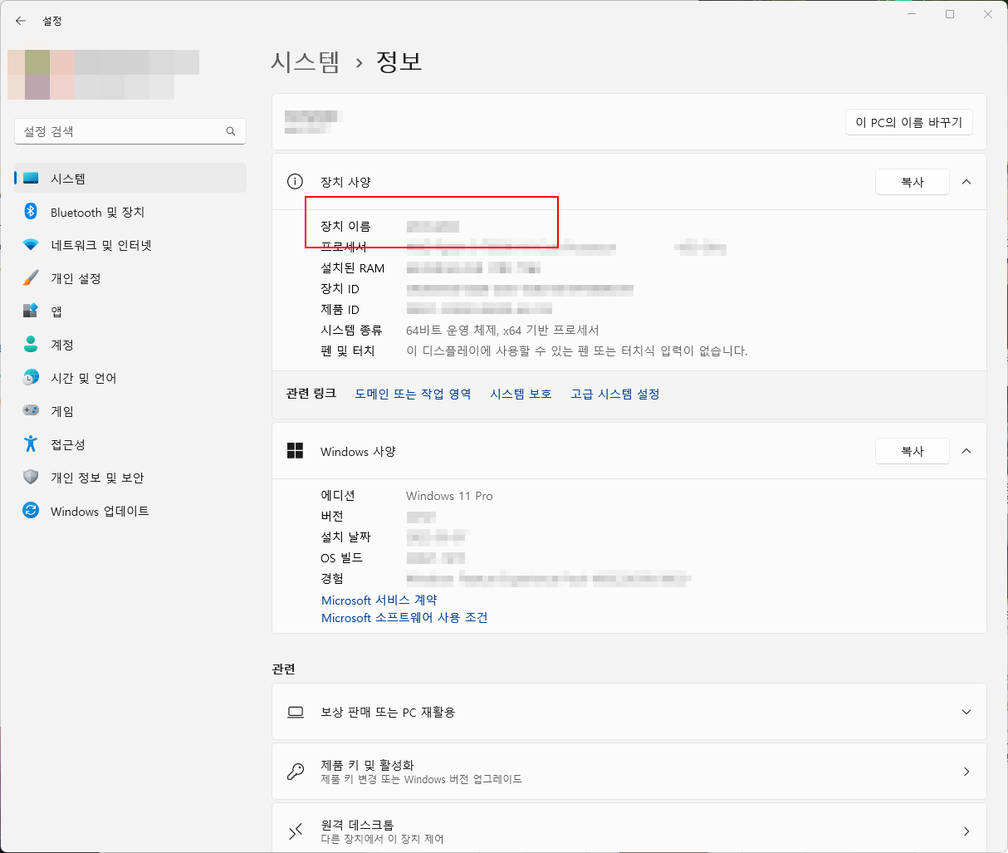
Task: Open 시스템 보호 link
Action: point(521,394)
